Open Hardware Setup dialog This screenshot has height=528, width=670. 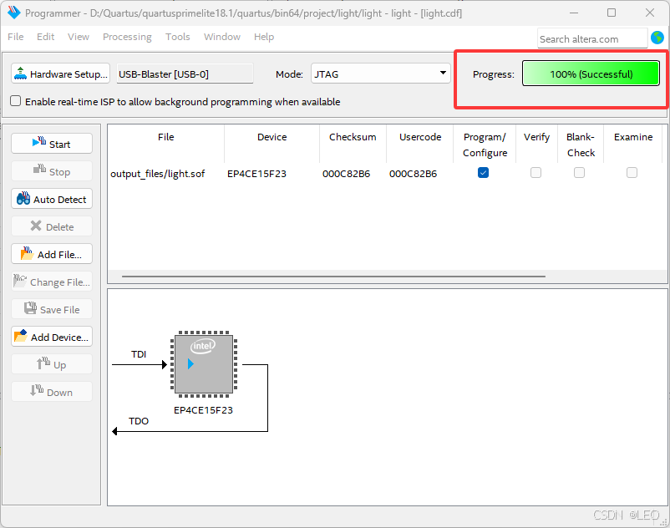60,74
